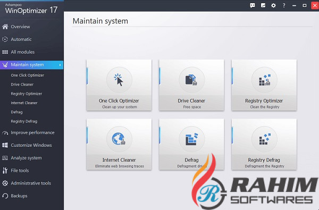The height and width of the screenshot is (210, 319).
Task: Click "Defragment the Registry" subtitle text
Action: (x=264, y=166)
